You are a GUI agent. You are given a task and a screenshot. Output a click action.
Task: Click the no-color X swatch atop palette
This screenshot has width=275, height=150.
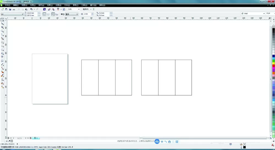(273, 27)
